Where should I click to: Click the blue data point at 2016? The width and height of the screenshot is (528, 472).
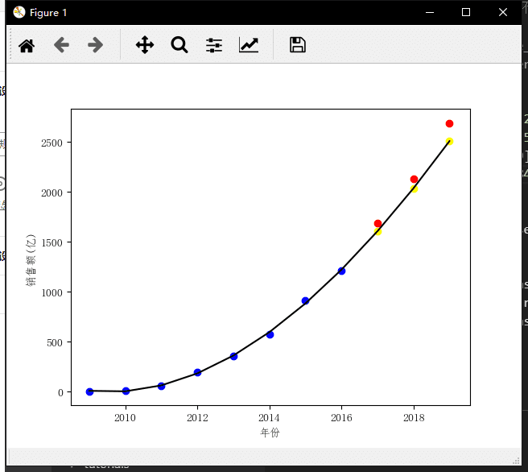(341, 271)
